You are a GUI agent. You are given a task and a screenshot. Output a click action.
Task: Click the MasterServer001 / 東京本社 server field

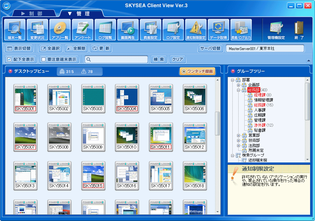pyautogui.click(x=265, y=48)
